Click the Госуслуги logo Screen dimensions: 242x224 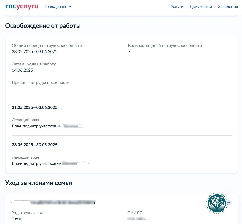(x=22, y=7)
